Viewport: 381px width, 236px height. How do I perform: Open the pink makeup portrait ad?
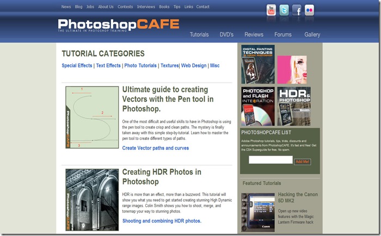click(292, 70)
